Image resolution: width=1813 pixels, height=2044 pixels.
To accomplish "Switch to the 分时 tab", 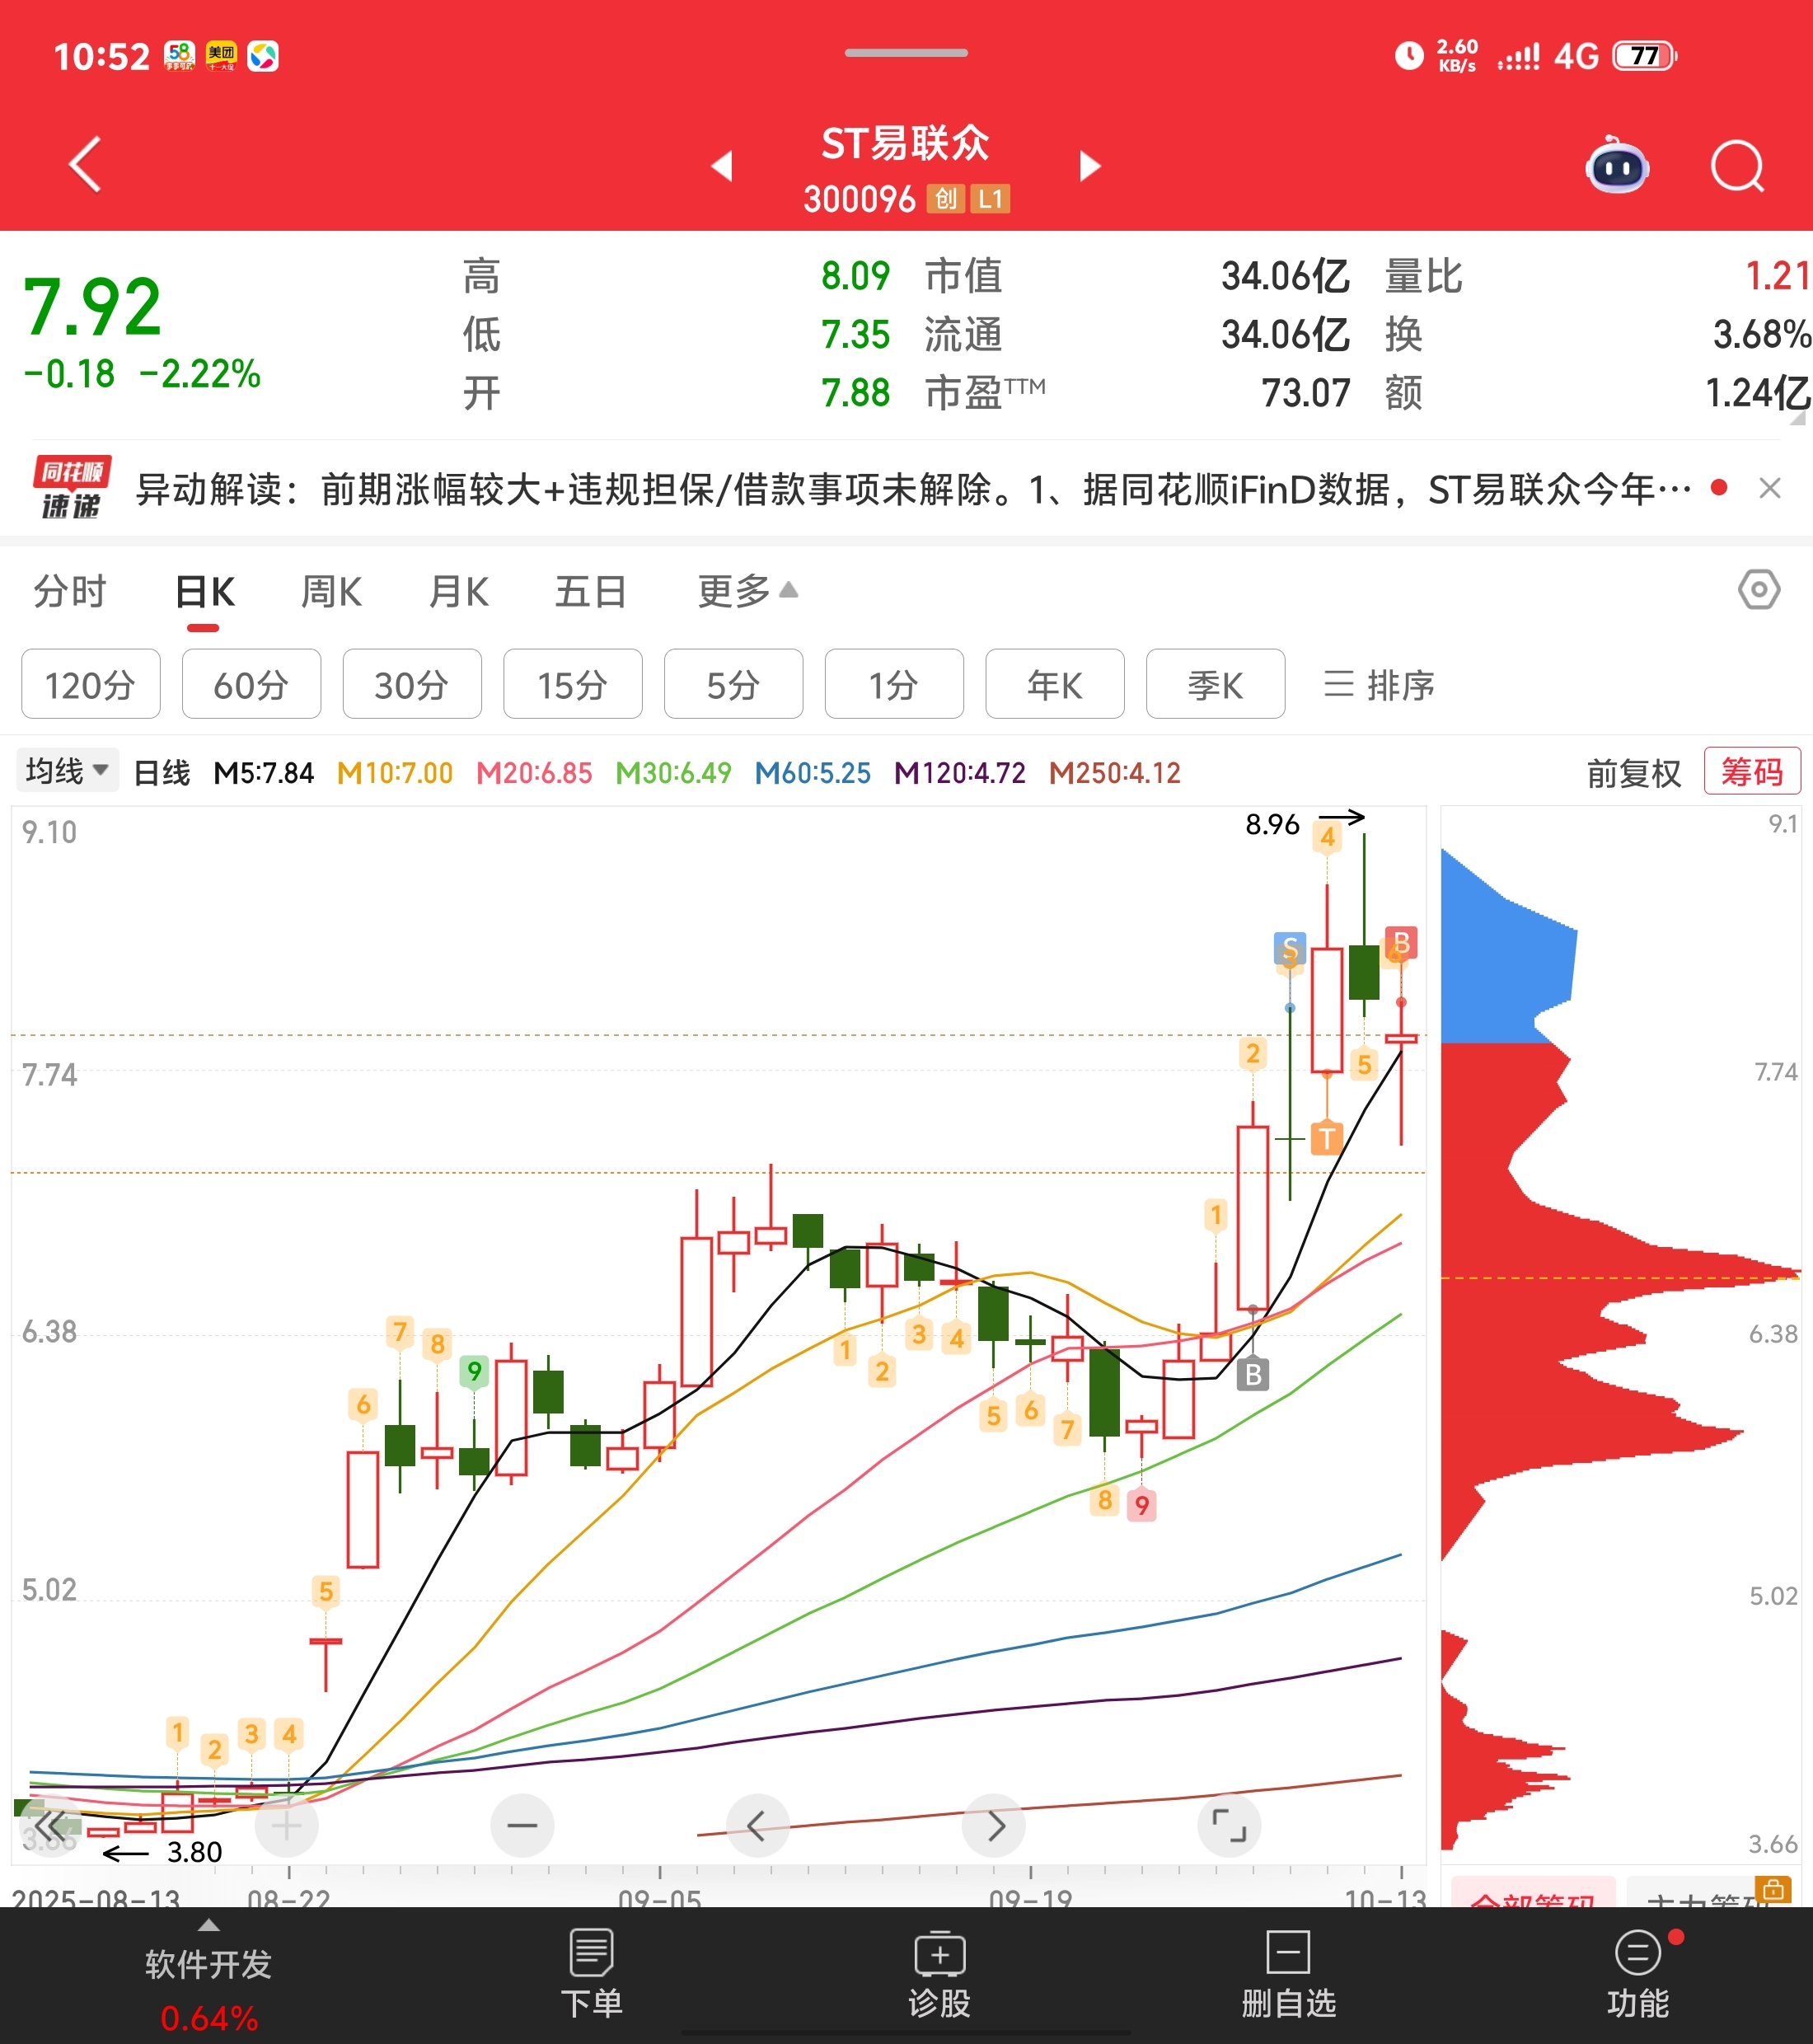I will pos(69,591).
